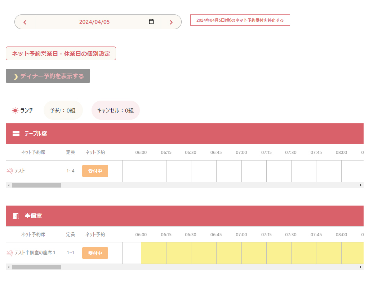
Task: Go to next date with right chevron
Action: pos(171,22)
